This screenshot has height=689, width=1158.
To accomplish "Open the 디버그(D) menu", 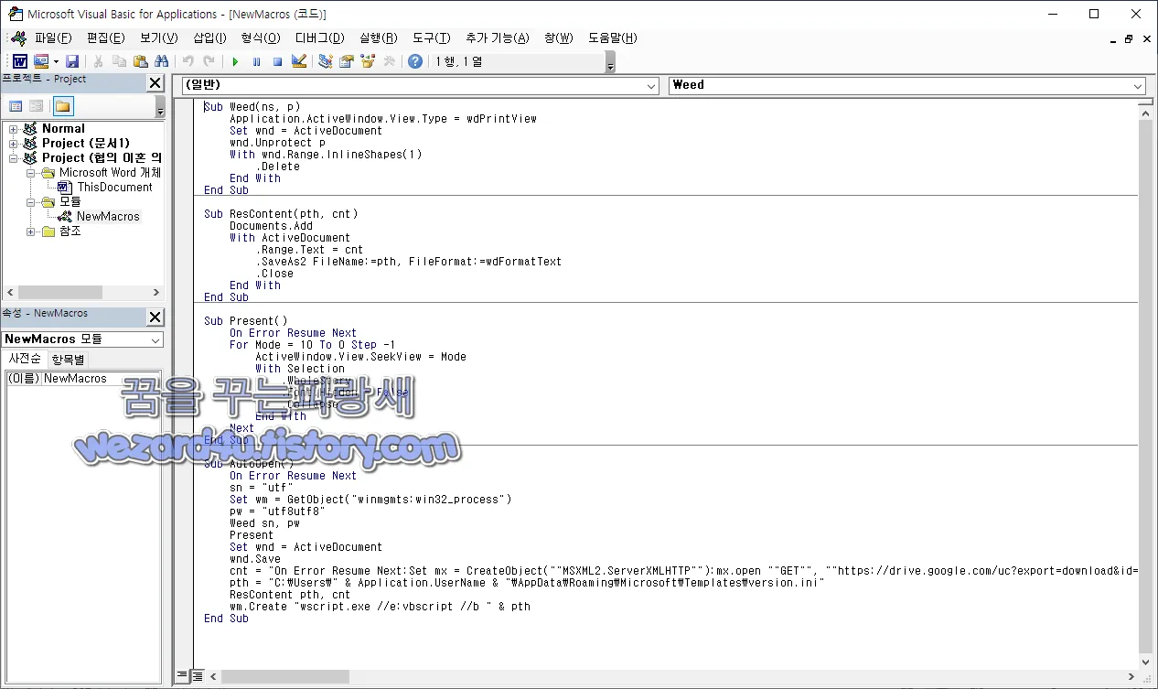I will click(319, 38).
